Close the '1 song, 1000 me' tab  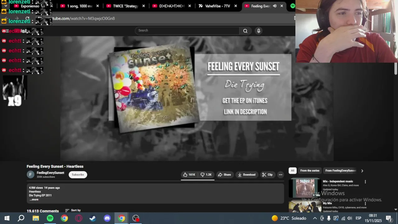pyautogui.click(x=98, y=6)
